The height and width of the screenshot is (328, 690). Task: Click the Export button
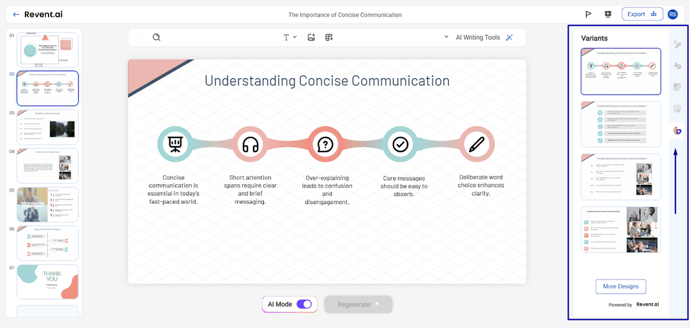pyautogui.click(x=641, y=14)
